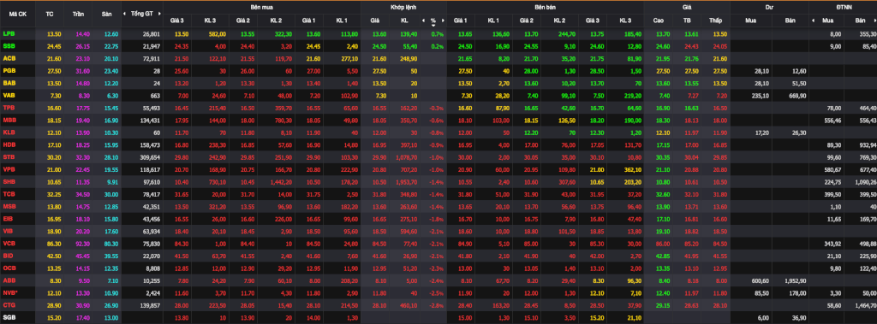877x324 pixels.
Task: Open the HDB ticker symbol
Action: click(9, 144)
